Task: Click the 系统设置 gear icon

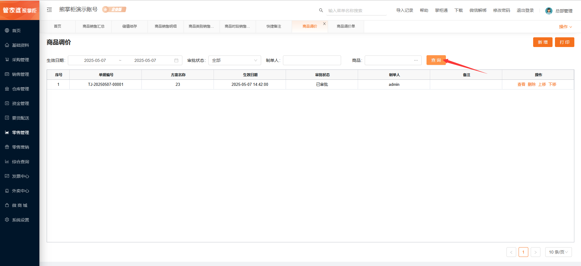Action: (x=7, y=220)
